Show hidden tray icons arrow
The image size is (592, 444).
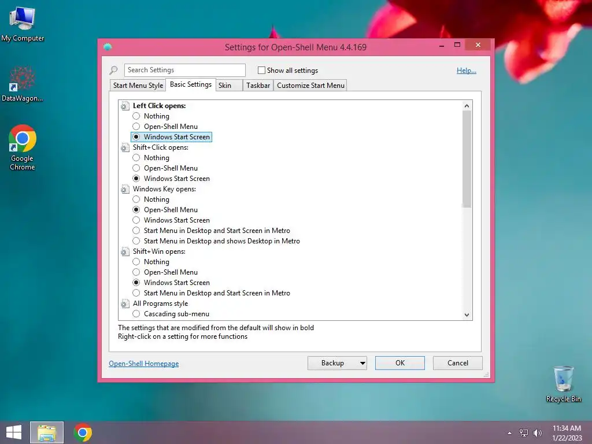pyautogui.click(x=510, y=433)
